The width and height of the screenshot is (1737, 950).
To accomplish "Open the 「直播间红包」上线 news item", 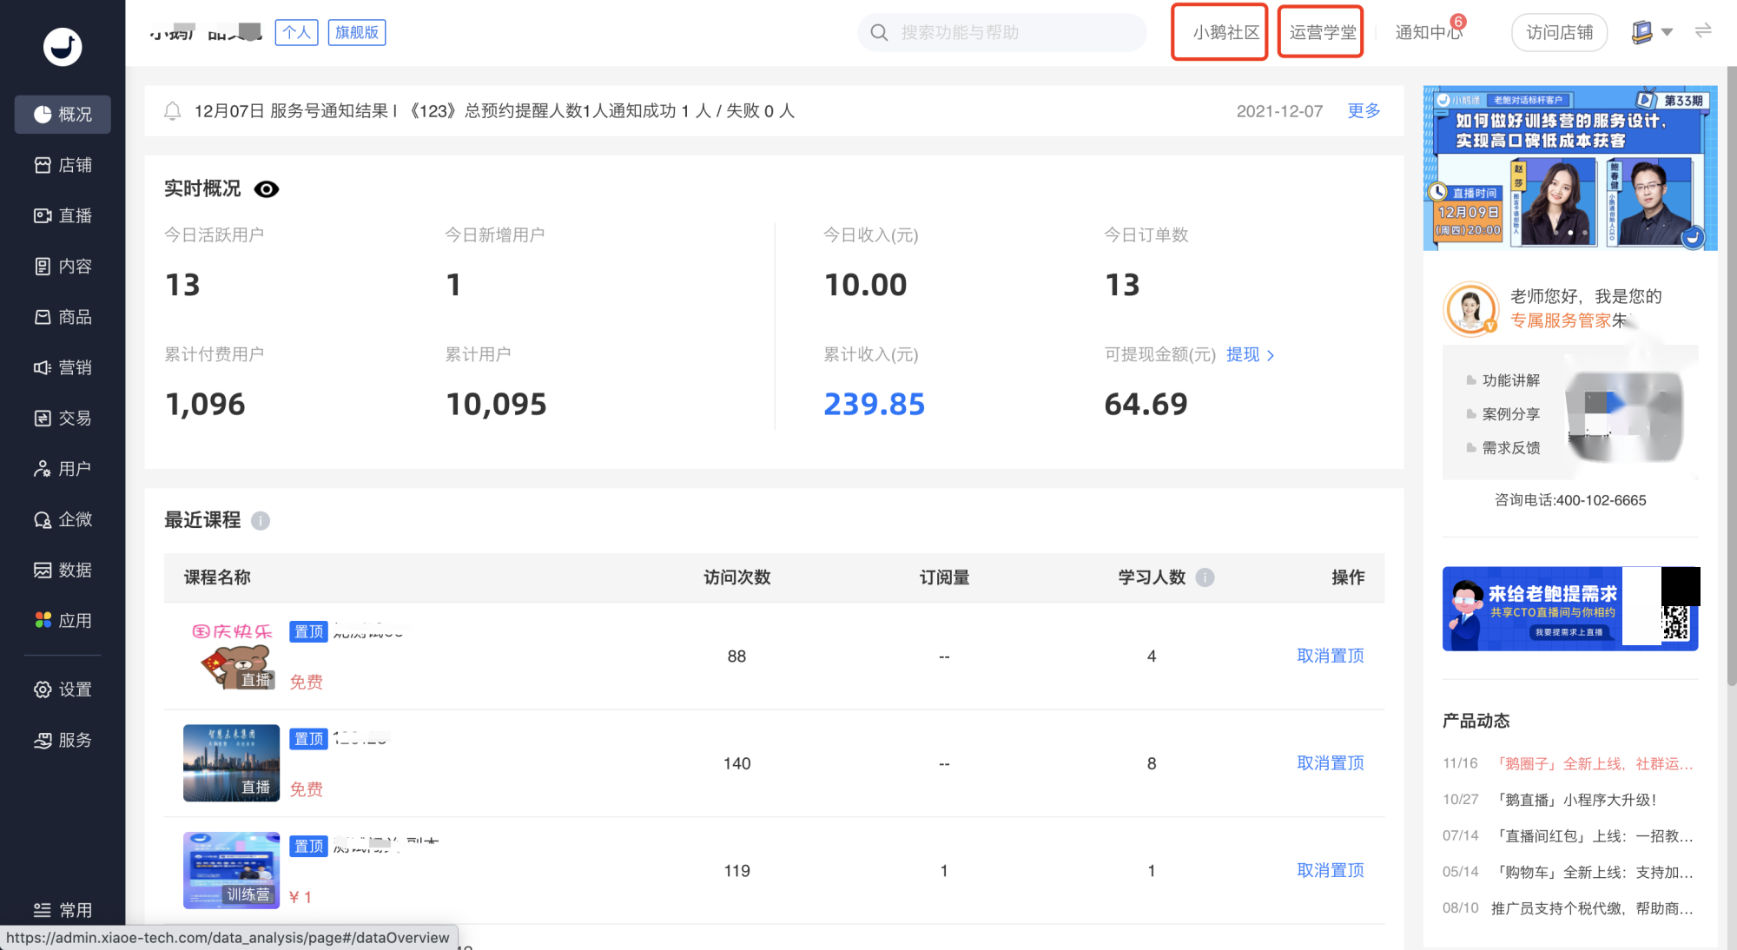I will click(1593, 836).
